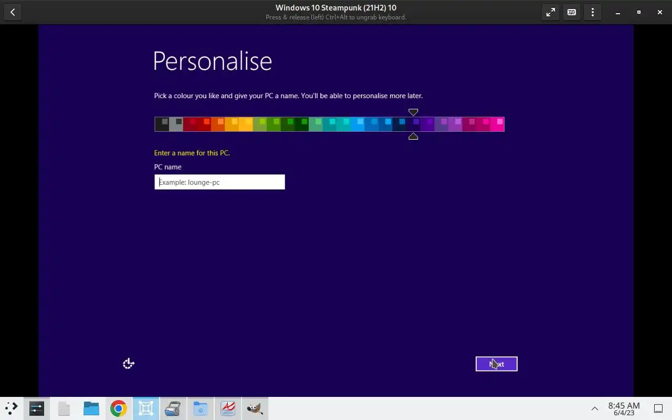Click the show desktop tray icon
Screen dimensions: 672x420
[x=658, y=408]
